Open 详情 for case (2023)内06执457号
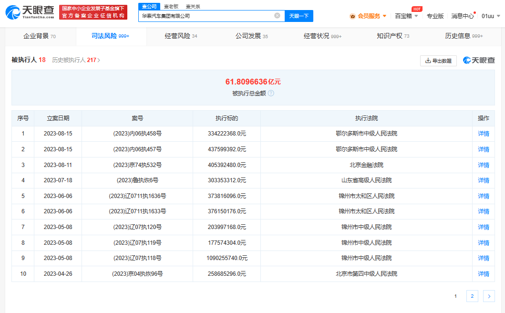This screenshot has height=313, width=505. [484, 149]
